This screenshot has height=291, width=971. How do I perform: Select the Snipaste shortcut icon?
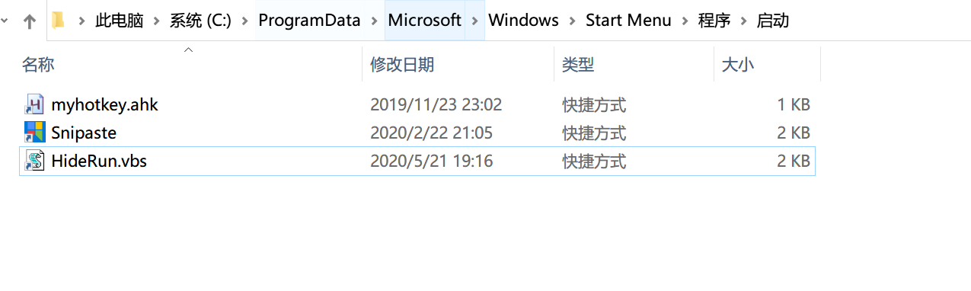[35, 133]
